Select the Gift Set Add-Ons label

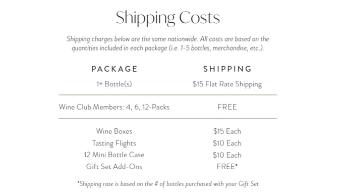(114, 167)
